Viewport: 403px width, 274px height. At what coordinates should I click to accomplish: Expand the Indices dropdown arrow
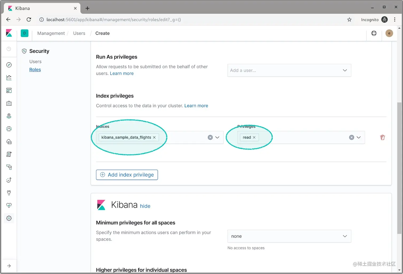217,137
